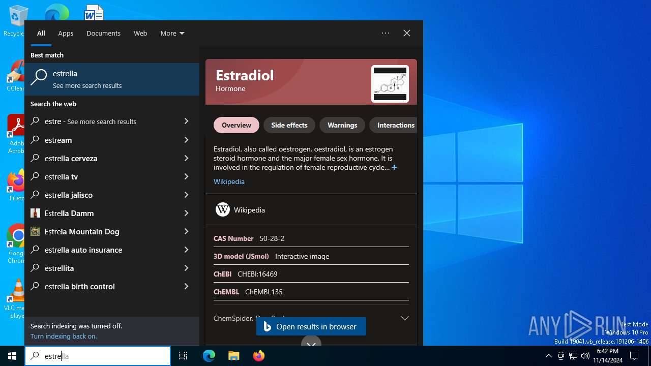The image size is (651, 366).
Task: Click the blue Wikipedia source link
Action: [229, 181]
